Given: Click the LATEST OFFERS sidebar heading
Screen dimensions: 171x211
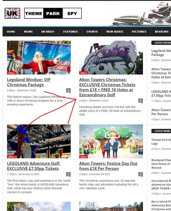Looking at the screenshot, I should 161,43.
